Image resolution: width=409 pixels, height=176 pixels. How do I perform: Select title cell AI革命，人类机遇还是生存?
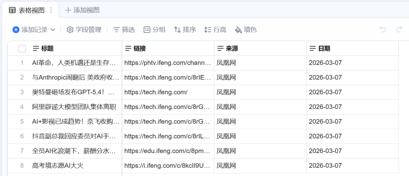(x=76, y=63)
